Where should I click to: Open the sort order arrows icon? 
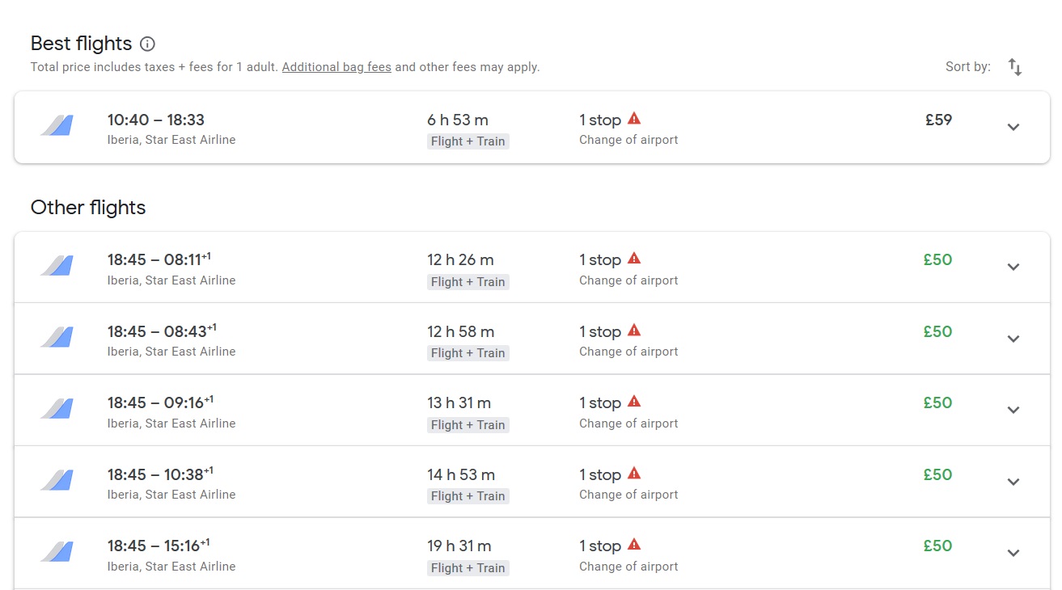(x=1015, y=67)
